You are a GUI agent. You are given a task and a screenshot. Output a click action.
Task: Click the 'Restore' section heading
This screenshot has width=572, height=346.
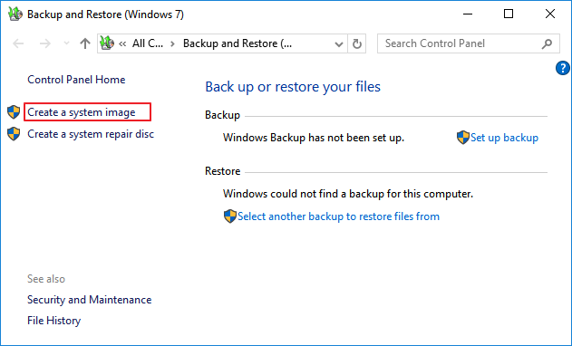point(222,171)
